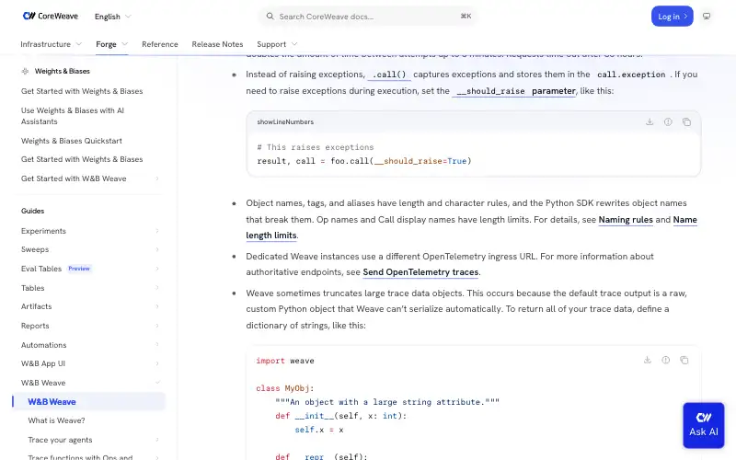Open the Forge tab dropdown
Viewport: 736px width, 460px height.
[111, 44]
